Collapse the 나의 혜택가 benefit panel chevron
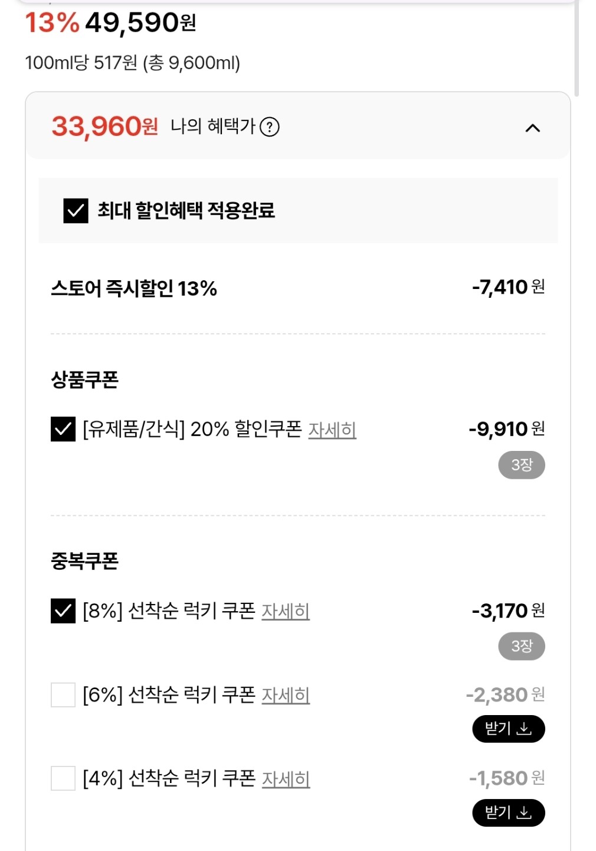596x851 pixels. pos(532,128)
